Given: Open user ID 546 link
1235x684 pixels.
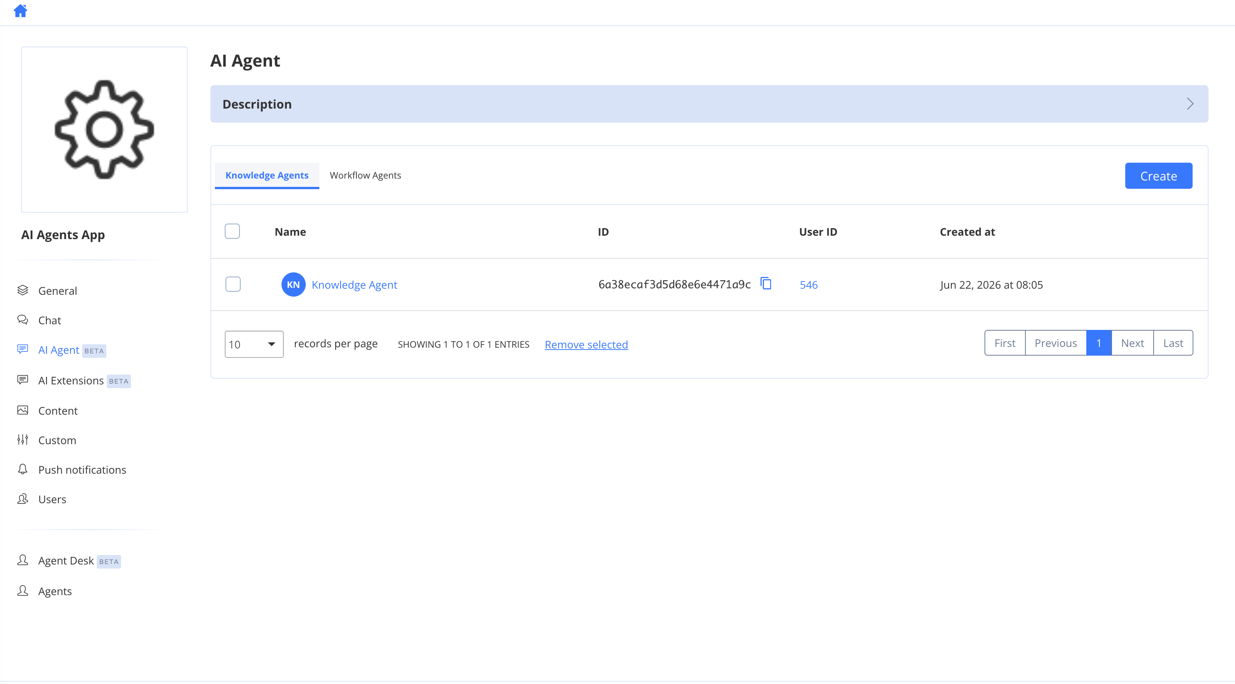Looking at the screenshot, I should (809, 285).
